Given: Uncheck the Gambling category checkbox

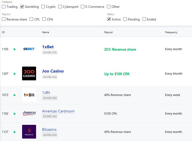Looking at the screenshot, I should [x=22, y=7].
